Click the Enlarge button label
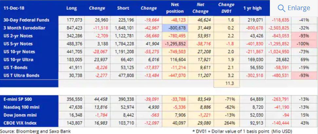The image size is (318, 134). pos(299,8)
